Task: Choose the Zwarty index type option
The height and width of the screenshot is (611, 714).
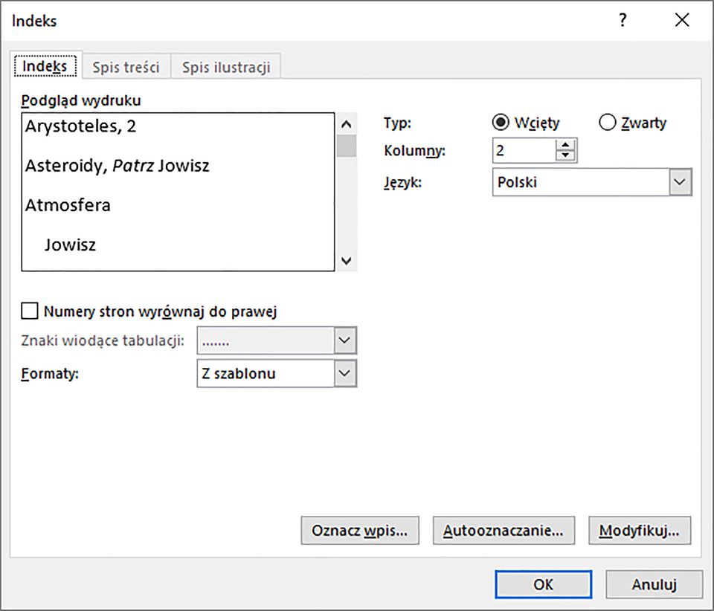Action: point(608,123)
